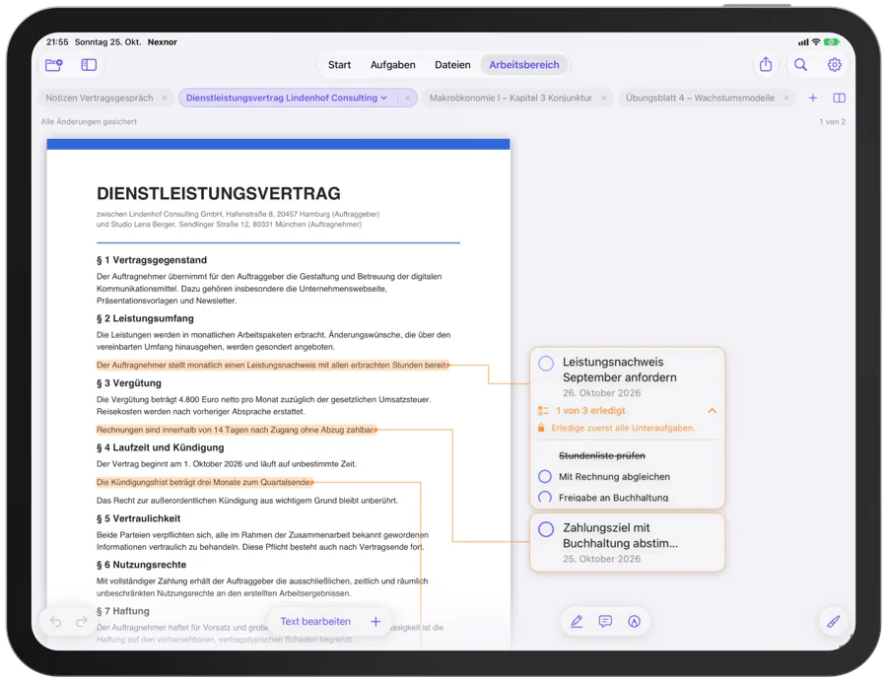Check off Mit Rechnung abgleichen subtask
Image resolution: width=887 pixels, height=681 pixels.
[x=545, y=476]
